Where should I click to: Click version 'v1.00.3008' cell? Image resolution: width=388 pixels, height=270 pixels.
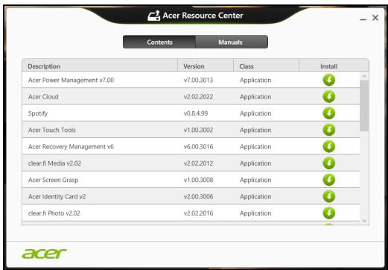198,180
